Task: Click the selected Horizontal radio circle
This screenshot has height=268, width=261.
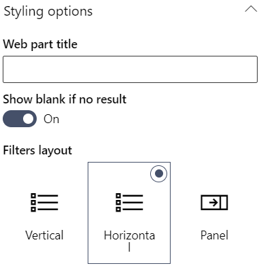Action: 158,173
